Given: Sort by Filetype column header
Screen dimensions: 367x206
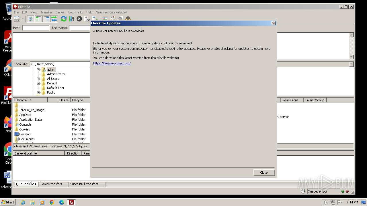Looking at the screenshot, I should [x=80, y=100].
